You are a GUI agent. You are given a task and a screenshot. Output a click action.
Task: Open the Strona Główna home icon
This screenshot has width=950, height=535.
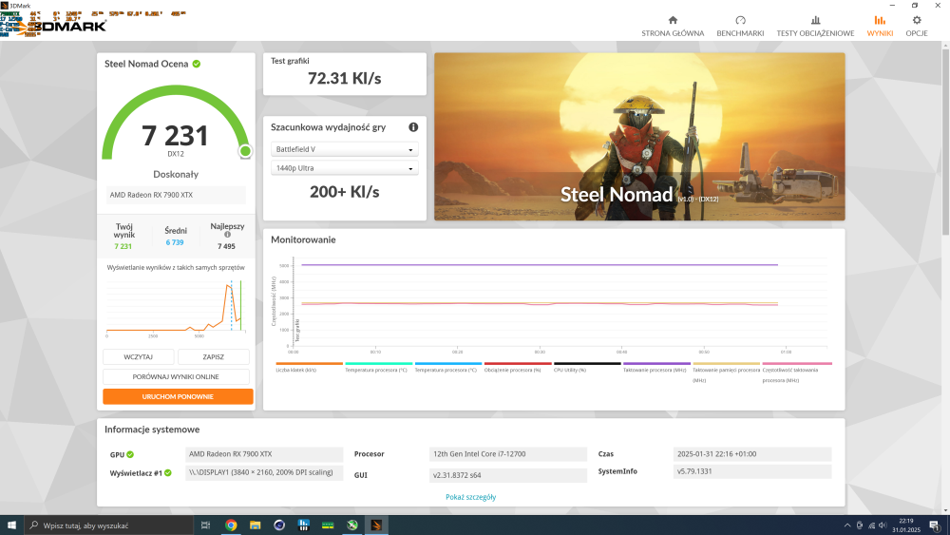pos(673,25)
